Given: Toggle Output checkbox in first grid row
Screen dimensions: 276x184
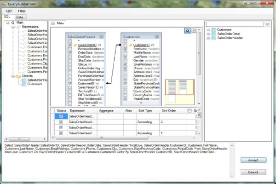Looking at the screenshot, I should click(61, 116).
